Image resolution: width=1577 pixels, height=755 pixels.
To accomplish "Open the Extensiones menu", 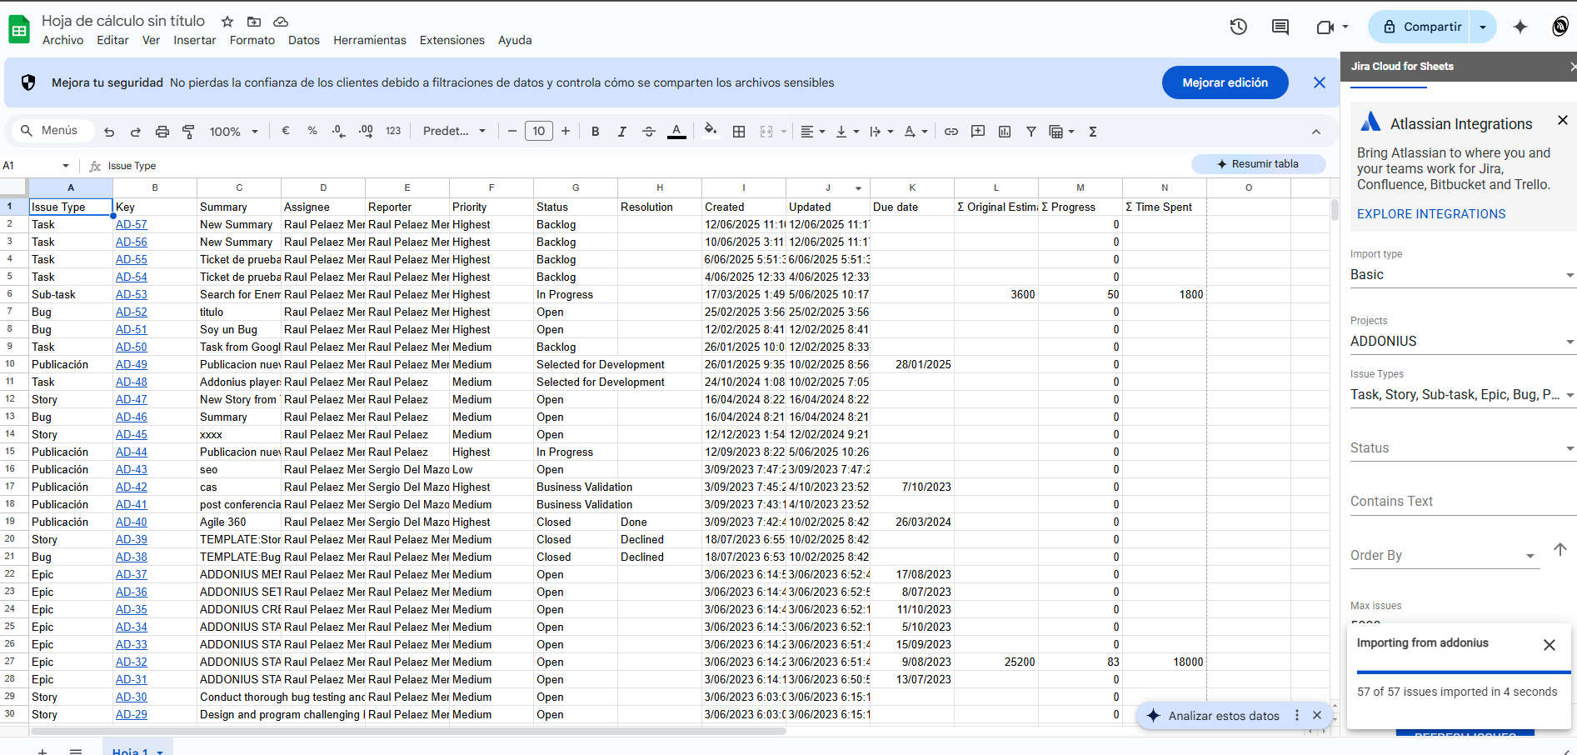I will (x=452, y=40).
